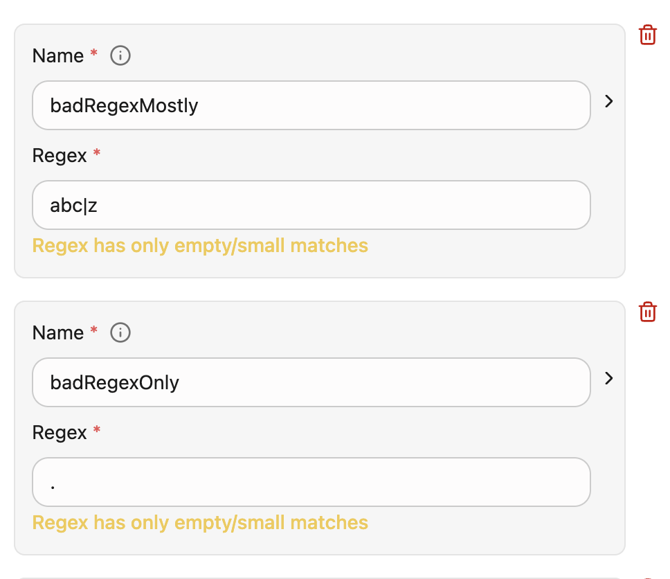This screenshot has height=579, width=670.
Task: Open Name info icon above badRegexMostly
Action: pyautogui.click(x=120, y=55)
